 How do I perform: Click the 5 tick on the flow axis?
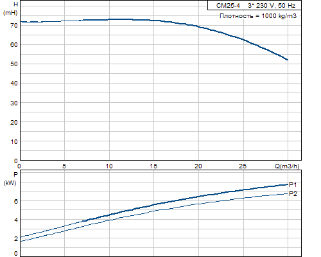[64, 166]
